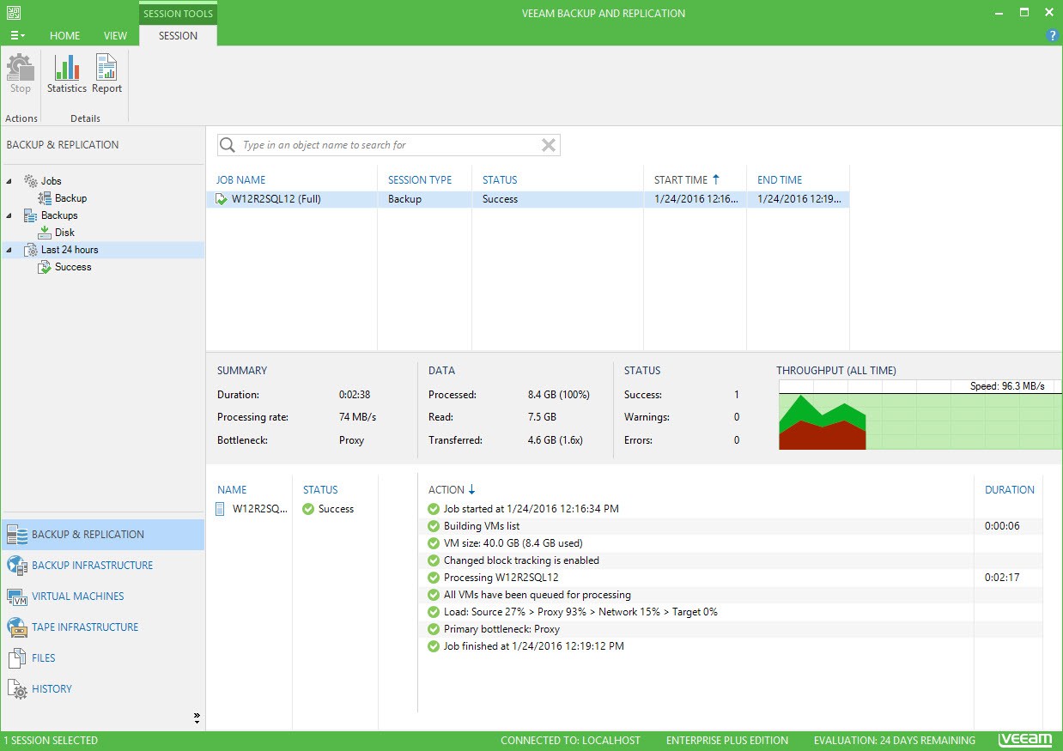Click the Stop session button

(21, 74)
